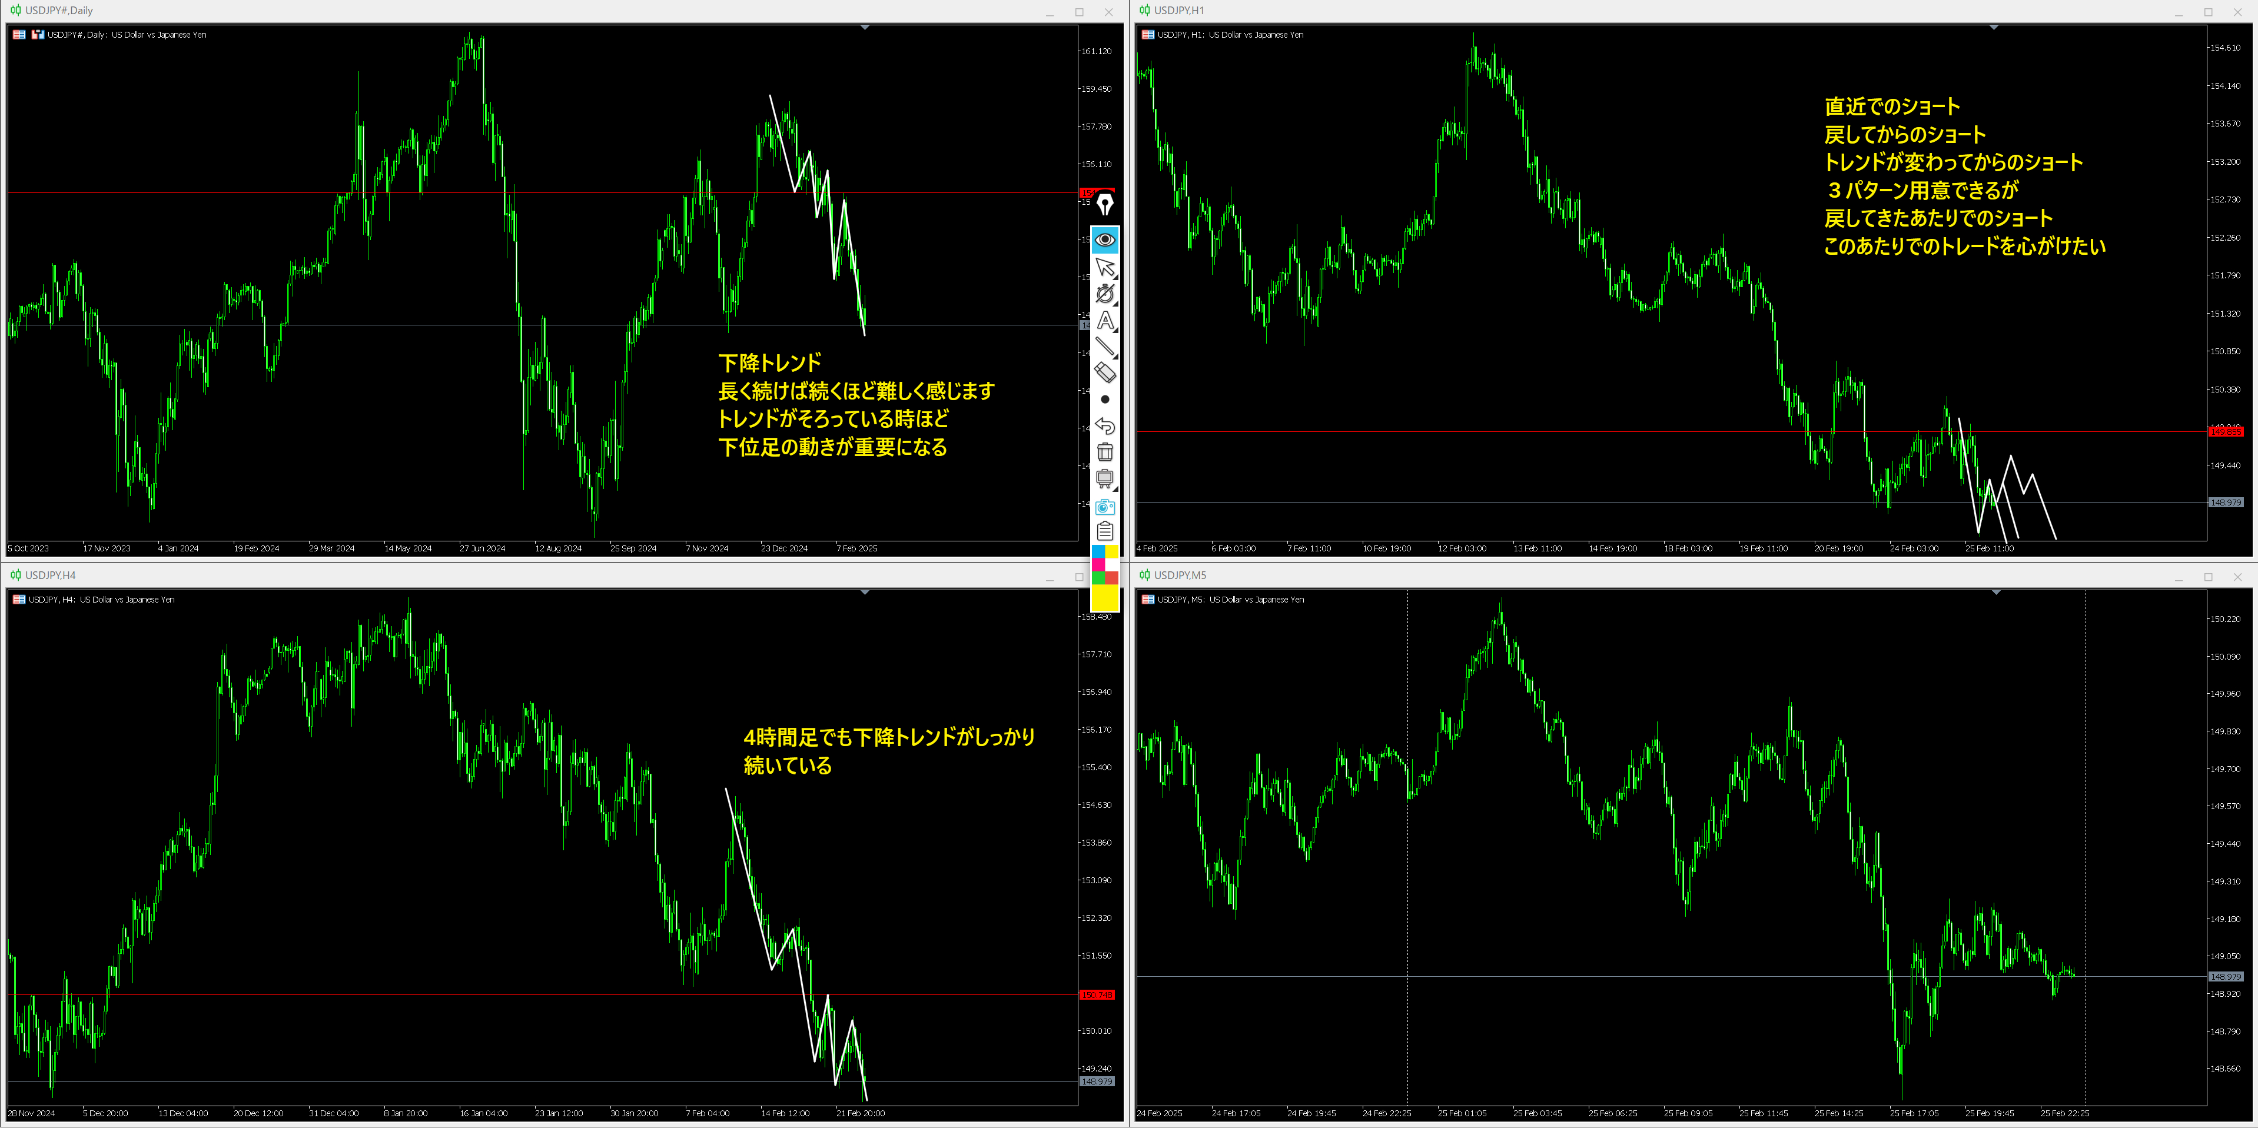
Task: Maximize the USDJPY,H1 chart window
Action: click(2208, 12)
